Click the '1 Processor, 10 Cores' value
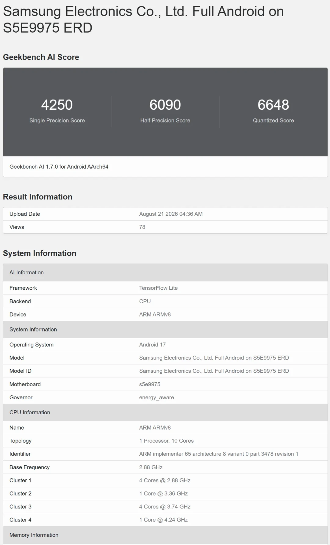 (x=167, y=441)
